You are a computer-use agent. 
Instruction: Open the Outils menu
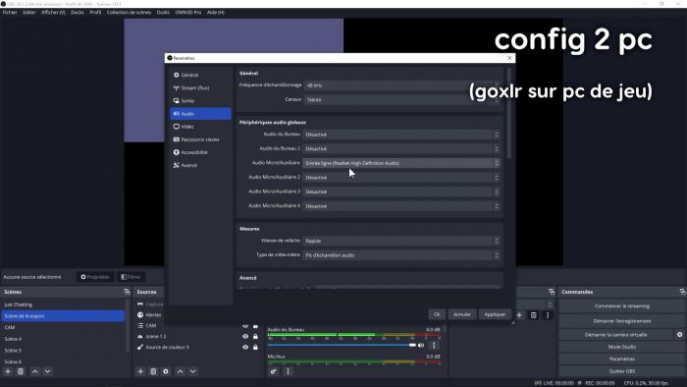pos(163,12)
